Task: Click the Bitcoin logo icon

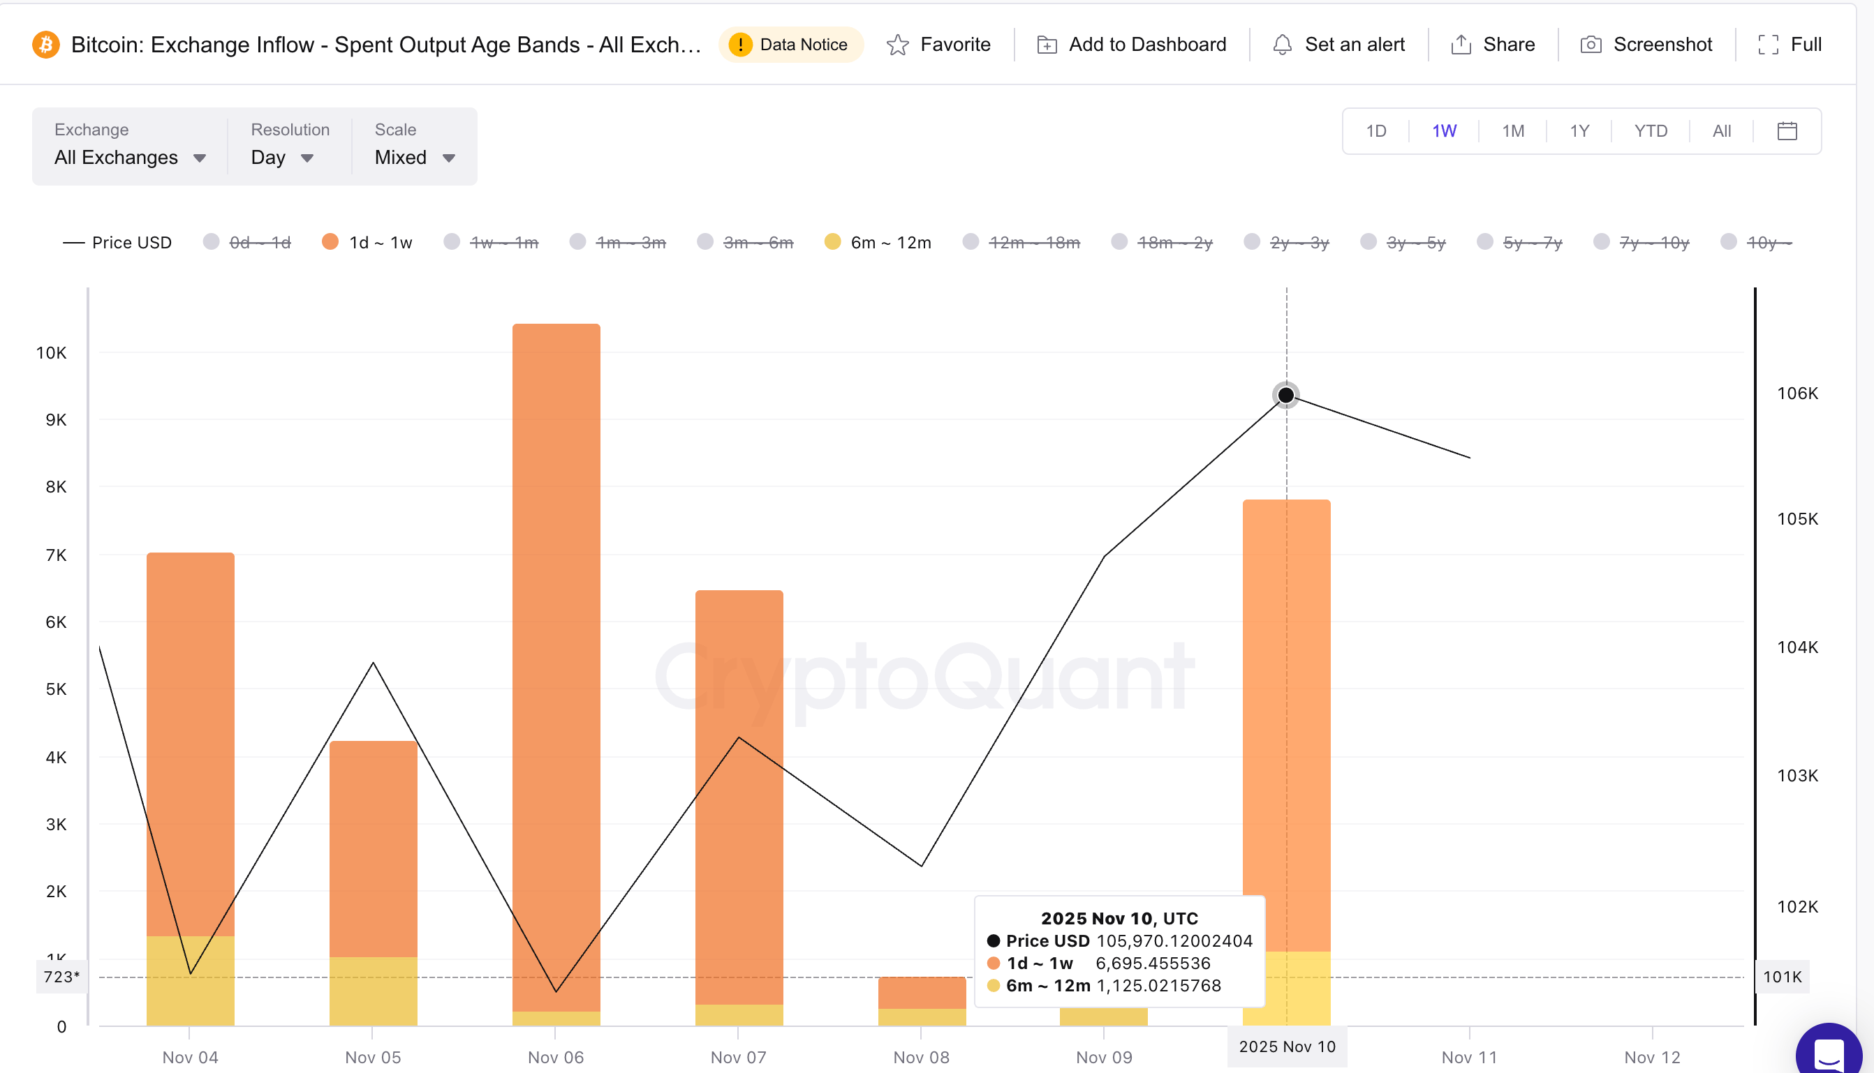Action: pos(45,44)
